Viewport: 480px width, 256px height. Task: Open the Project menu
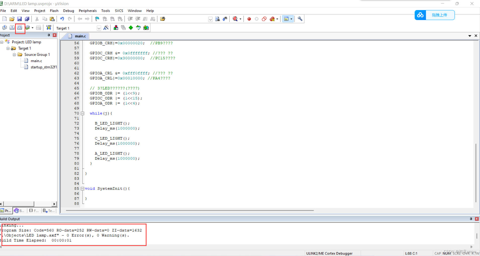[x=40, y=11]
